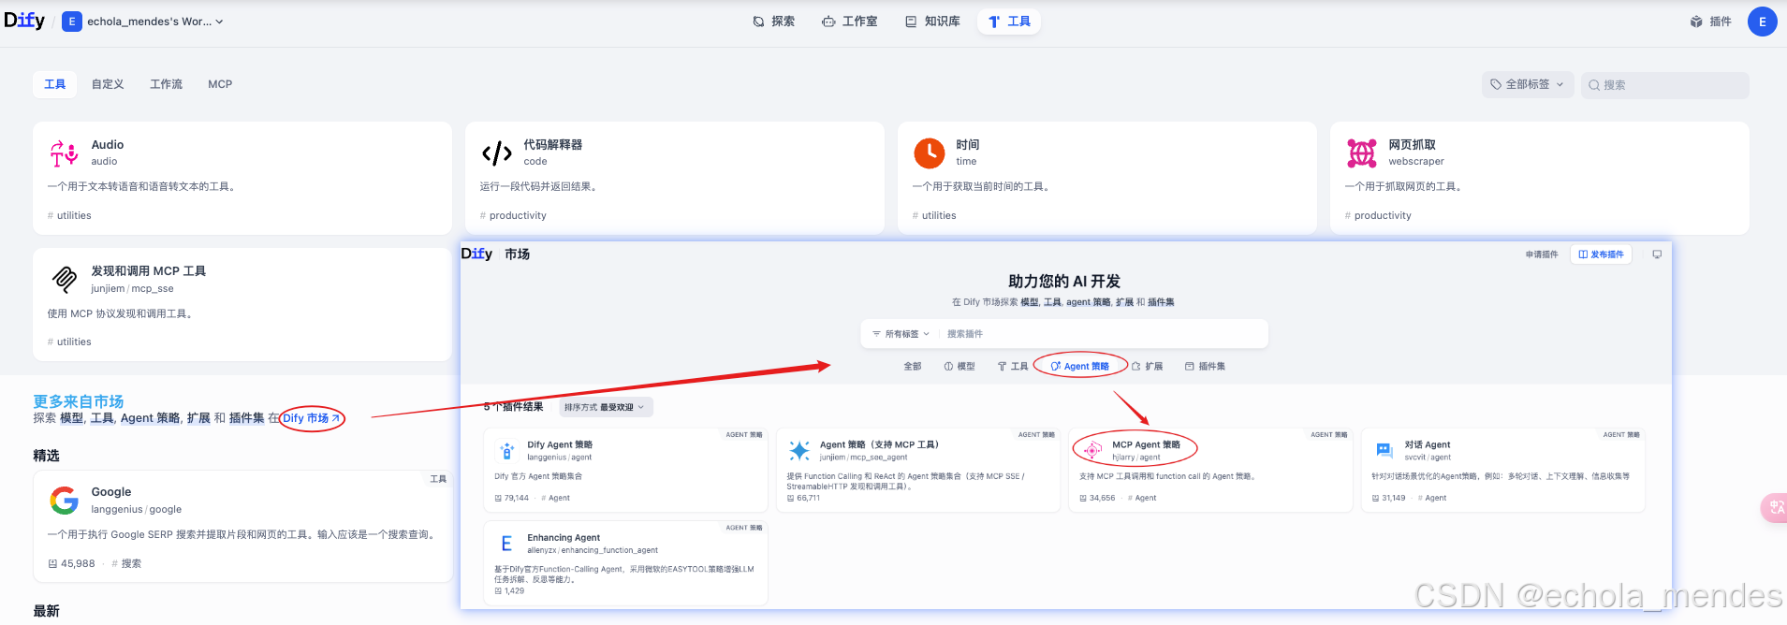The height and width of the screenshot is (625, 1787).
Task: Switch to the MCP tab
Action: (220, 84)
